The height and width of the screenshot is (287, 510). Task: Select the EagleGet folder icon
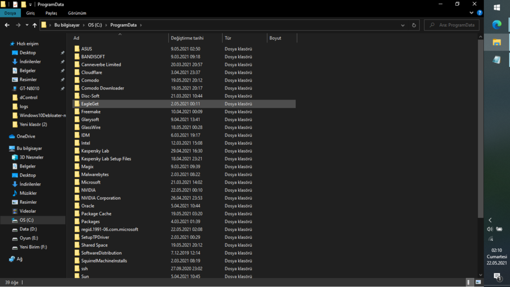click(x=76, y=104)
